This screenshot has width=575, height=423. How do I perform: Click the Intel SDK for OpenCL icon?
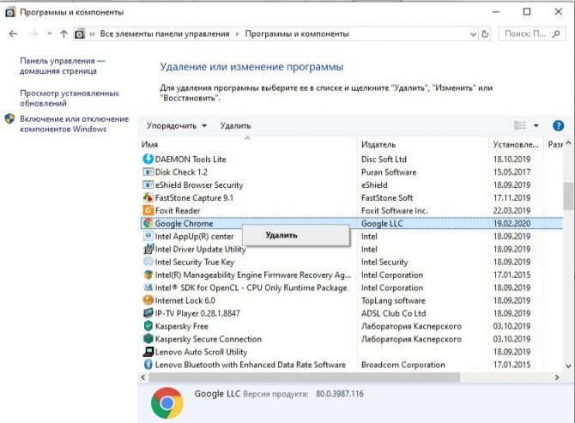(x=148, y=287)
